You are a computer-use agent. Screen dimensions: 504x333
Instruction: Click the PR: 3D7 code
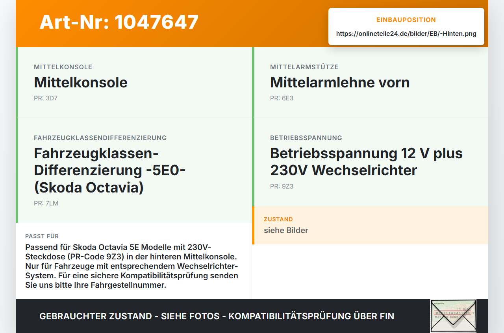46,98
